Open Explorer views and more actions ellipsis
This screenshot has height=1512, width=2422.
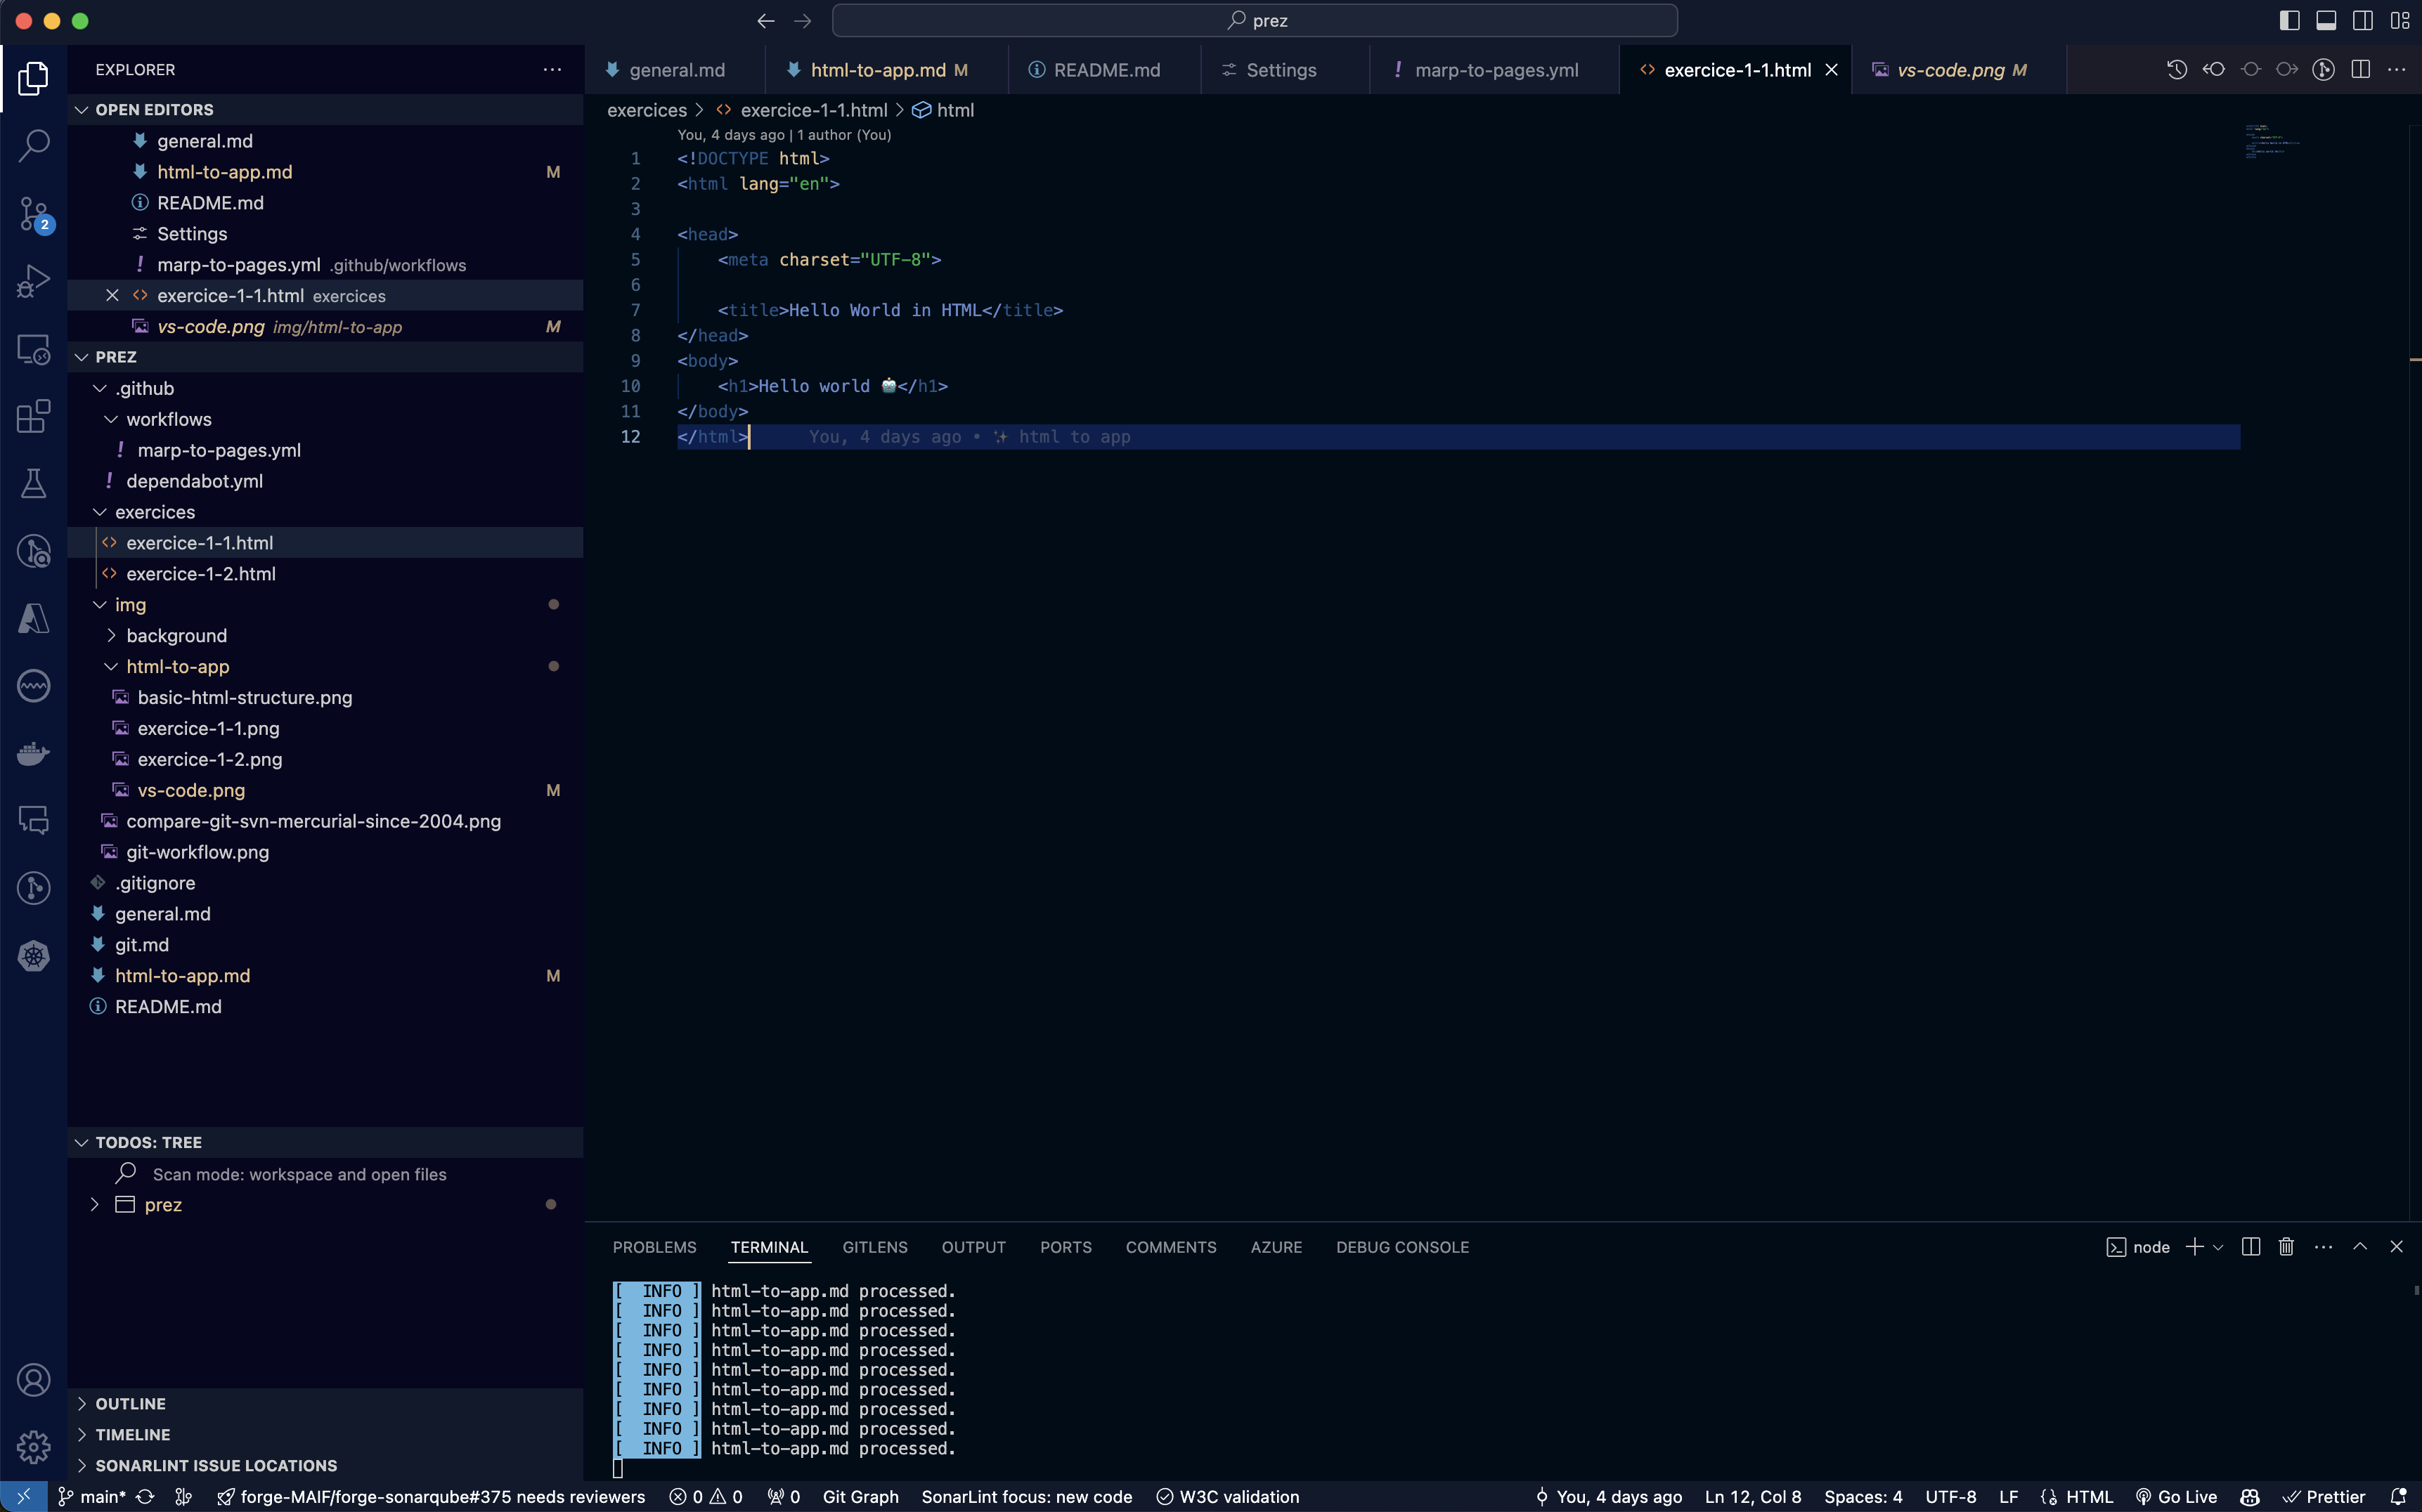552,70
